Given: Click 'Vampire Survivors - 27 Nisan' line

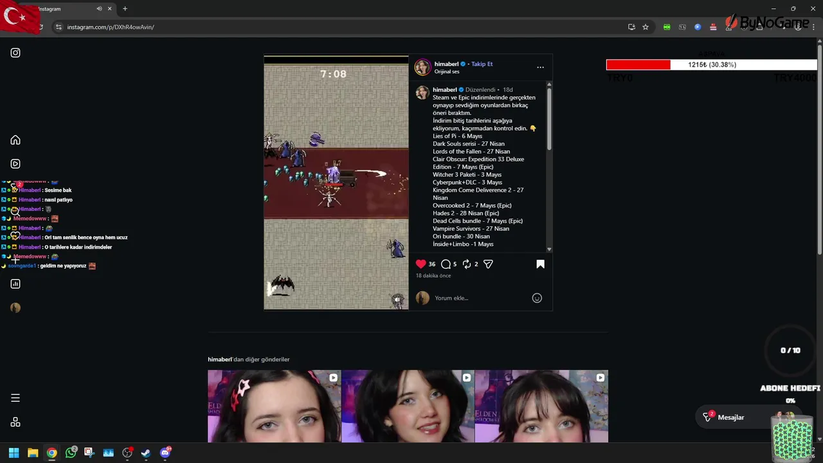Looking at the screenshot, I should [x=471, y=229].
